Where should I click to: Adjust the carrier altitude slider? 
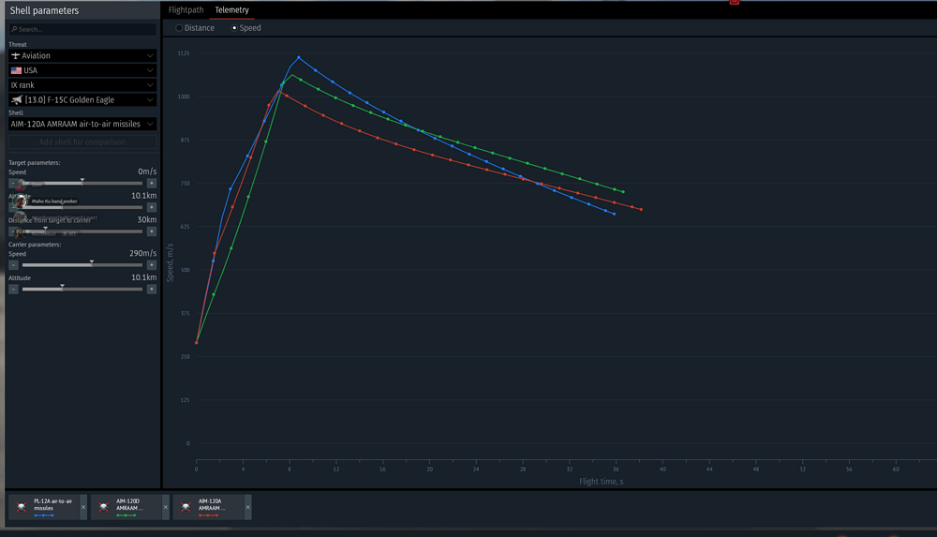(82, 289)
